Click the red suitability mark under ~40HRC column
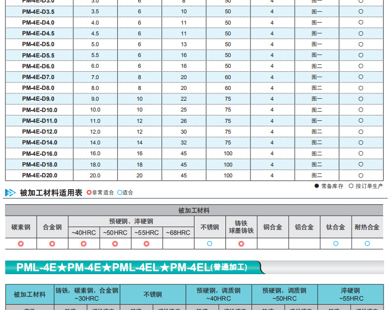 click(x=83, y=244)
